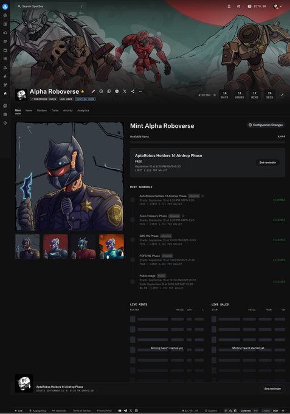Viewport: 290px width, 414px height.
Task: Click the edit pencil icon by collection name
Action: pos(93,91)
